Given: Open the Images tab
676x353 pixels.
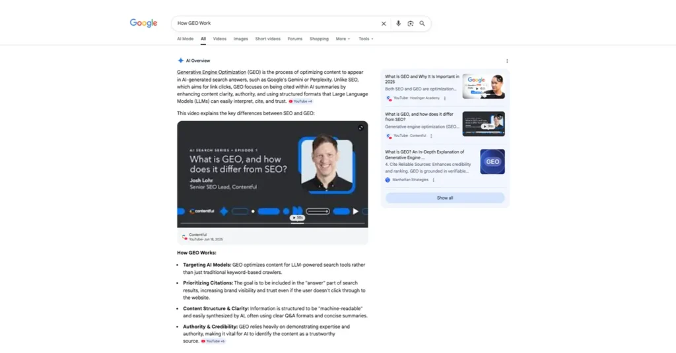Looking at the screenshot, I should coord(240,39).
